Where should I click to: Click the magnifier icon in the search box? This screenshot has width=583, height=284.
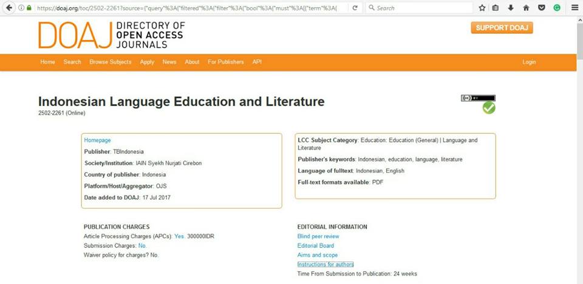click(x=372, y=7)
